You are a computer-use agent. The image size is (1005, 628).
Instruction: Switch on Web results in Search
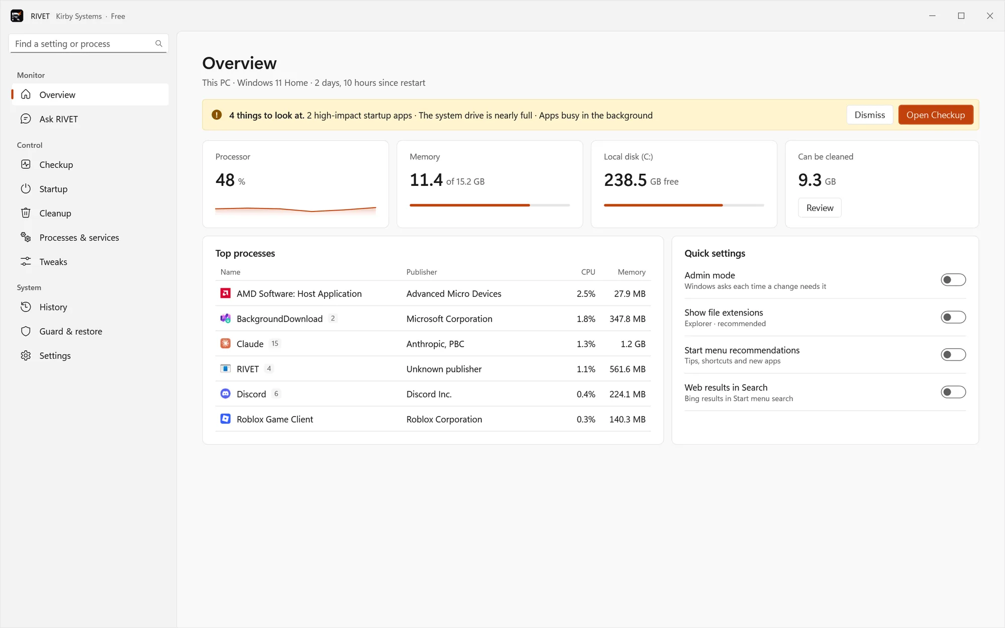[x=953, y=392]
